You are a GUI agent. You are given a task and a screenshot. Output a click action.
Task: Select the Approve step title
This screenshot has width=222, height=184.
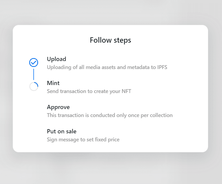58,107
